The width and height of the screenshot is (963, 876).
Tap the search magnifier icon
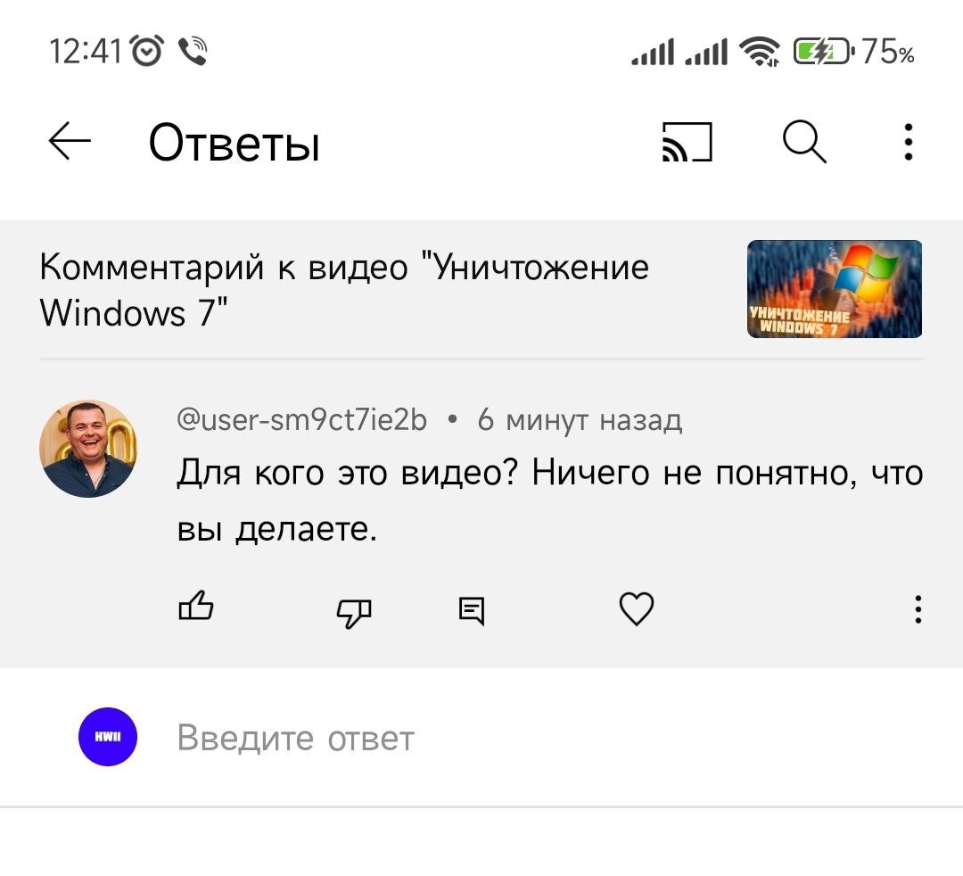pos(804,142)
